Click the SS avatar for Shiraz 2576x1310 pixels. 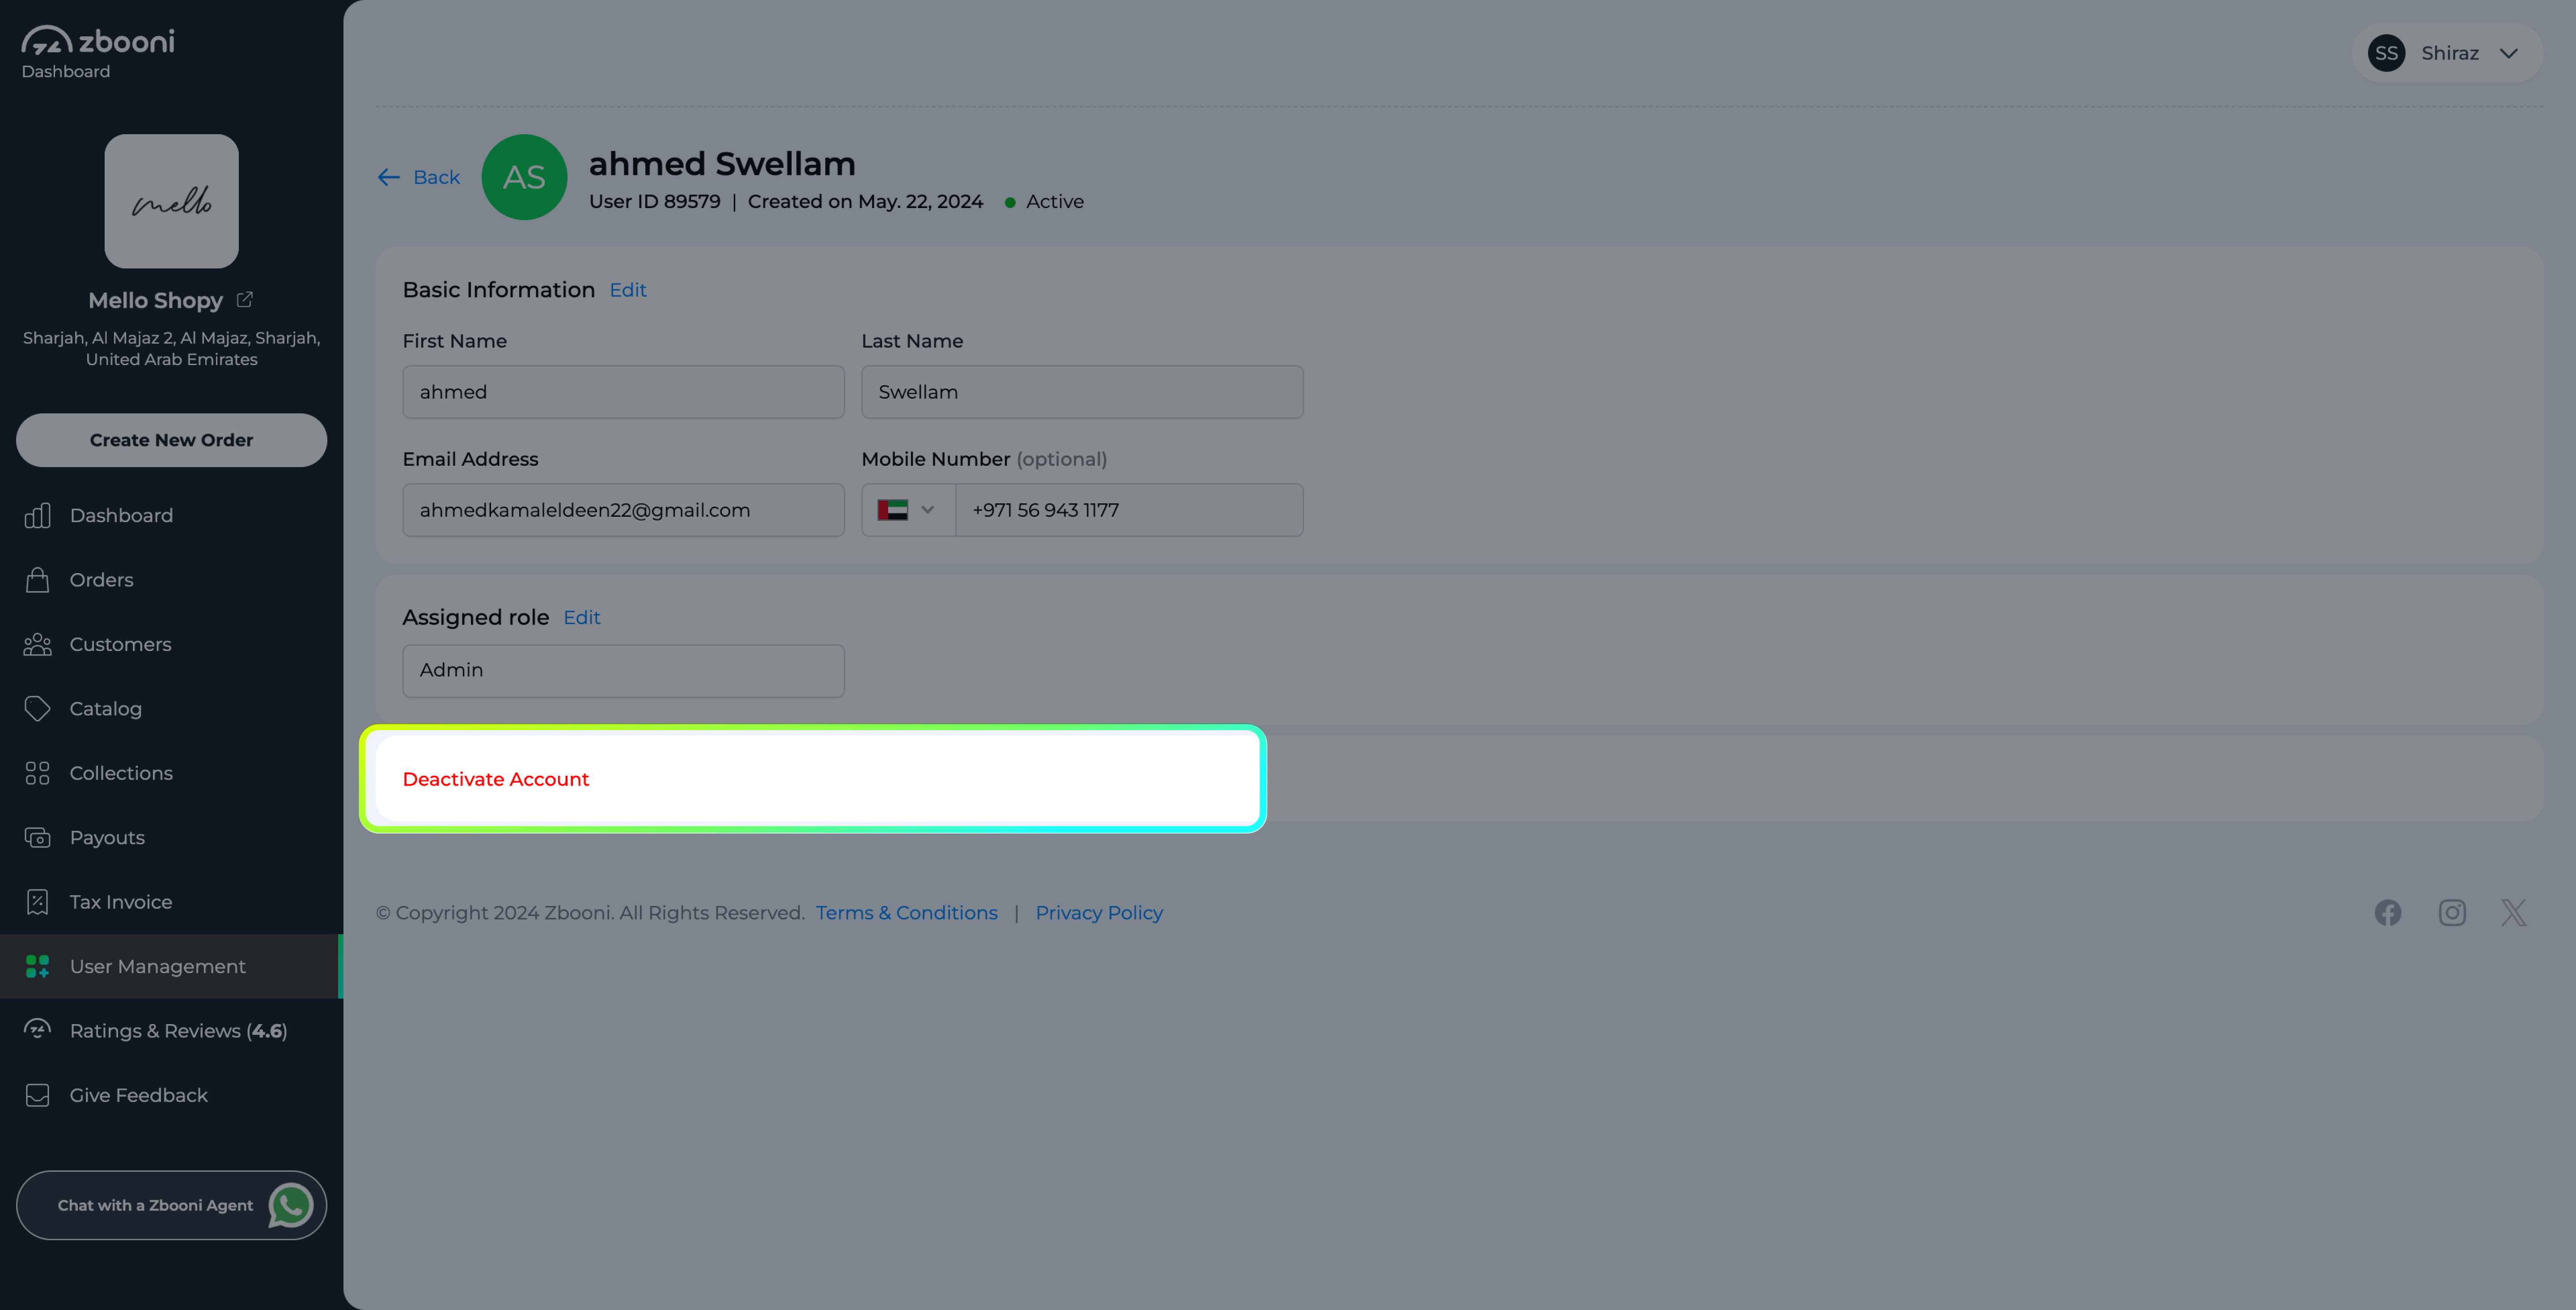(x=2386, y=53)
